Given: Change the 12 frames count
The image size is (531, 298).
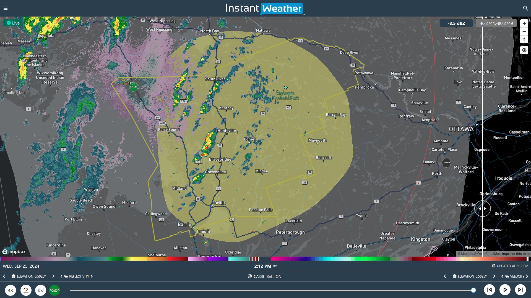Looking at the screenshot, I should coord(26,290).
